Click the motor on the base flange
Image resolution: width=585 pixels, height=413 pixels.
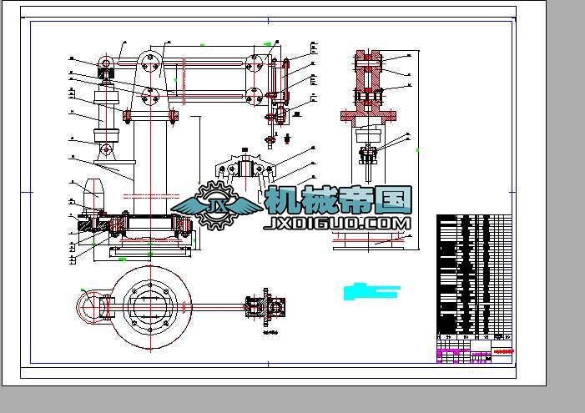click(93, 195)
